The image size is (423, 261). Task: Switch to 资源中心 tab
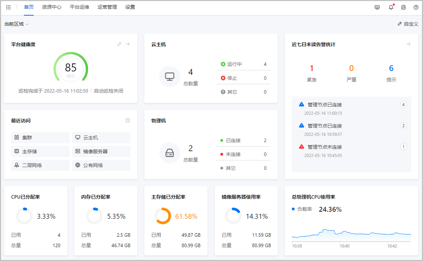coord(51,7)
